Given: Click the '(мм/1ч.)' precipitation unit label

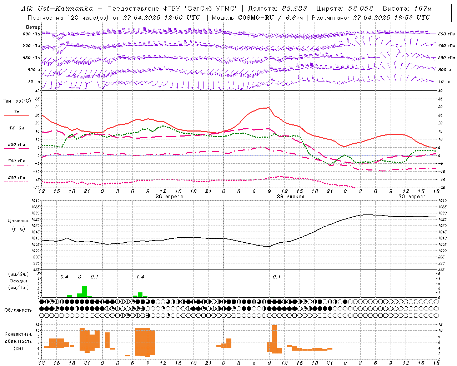Looking at the screenshot, I should click(19, 288).
